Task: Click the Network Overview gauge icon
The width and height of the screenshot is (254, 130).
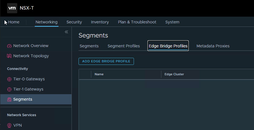Action: pyautogui.click(x=9, y=46)
